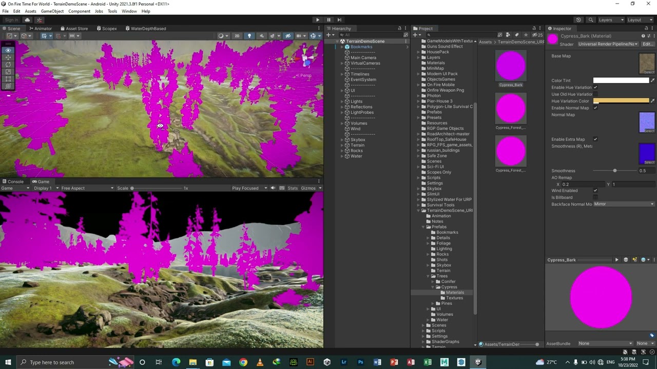The height and width of the screenshot is (369, 657).
Task: Open the cloud services icon
Action: (x=28, y=19)
